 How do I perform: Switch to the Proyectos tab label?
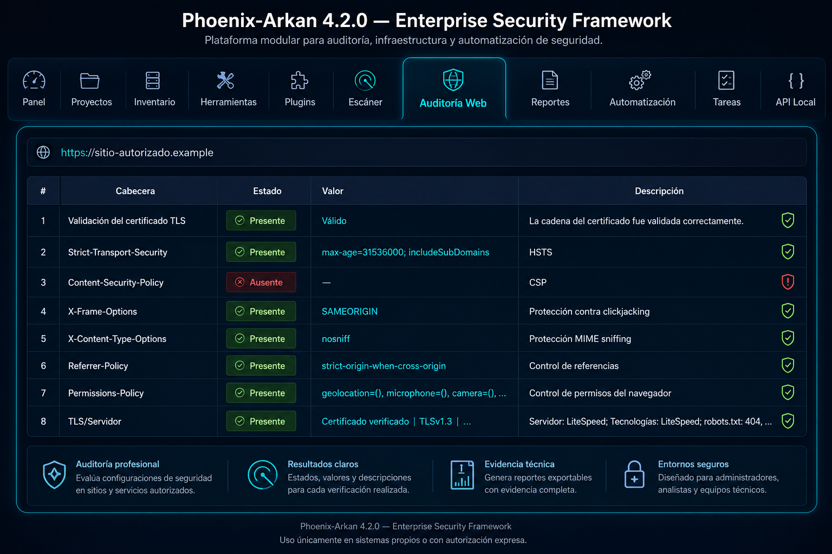click(92, 102)
